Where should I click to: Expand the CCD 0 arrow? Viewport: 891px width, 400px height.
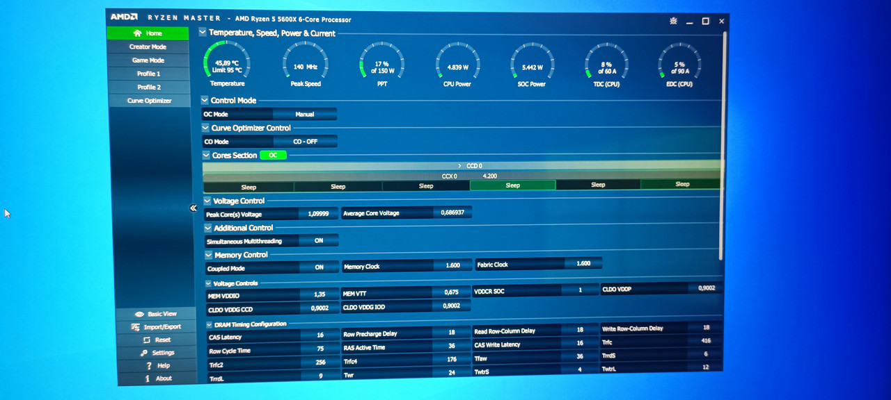pos(459,166)
